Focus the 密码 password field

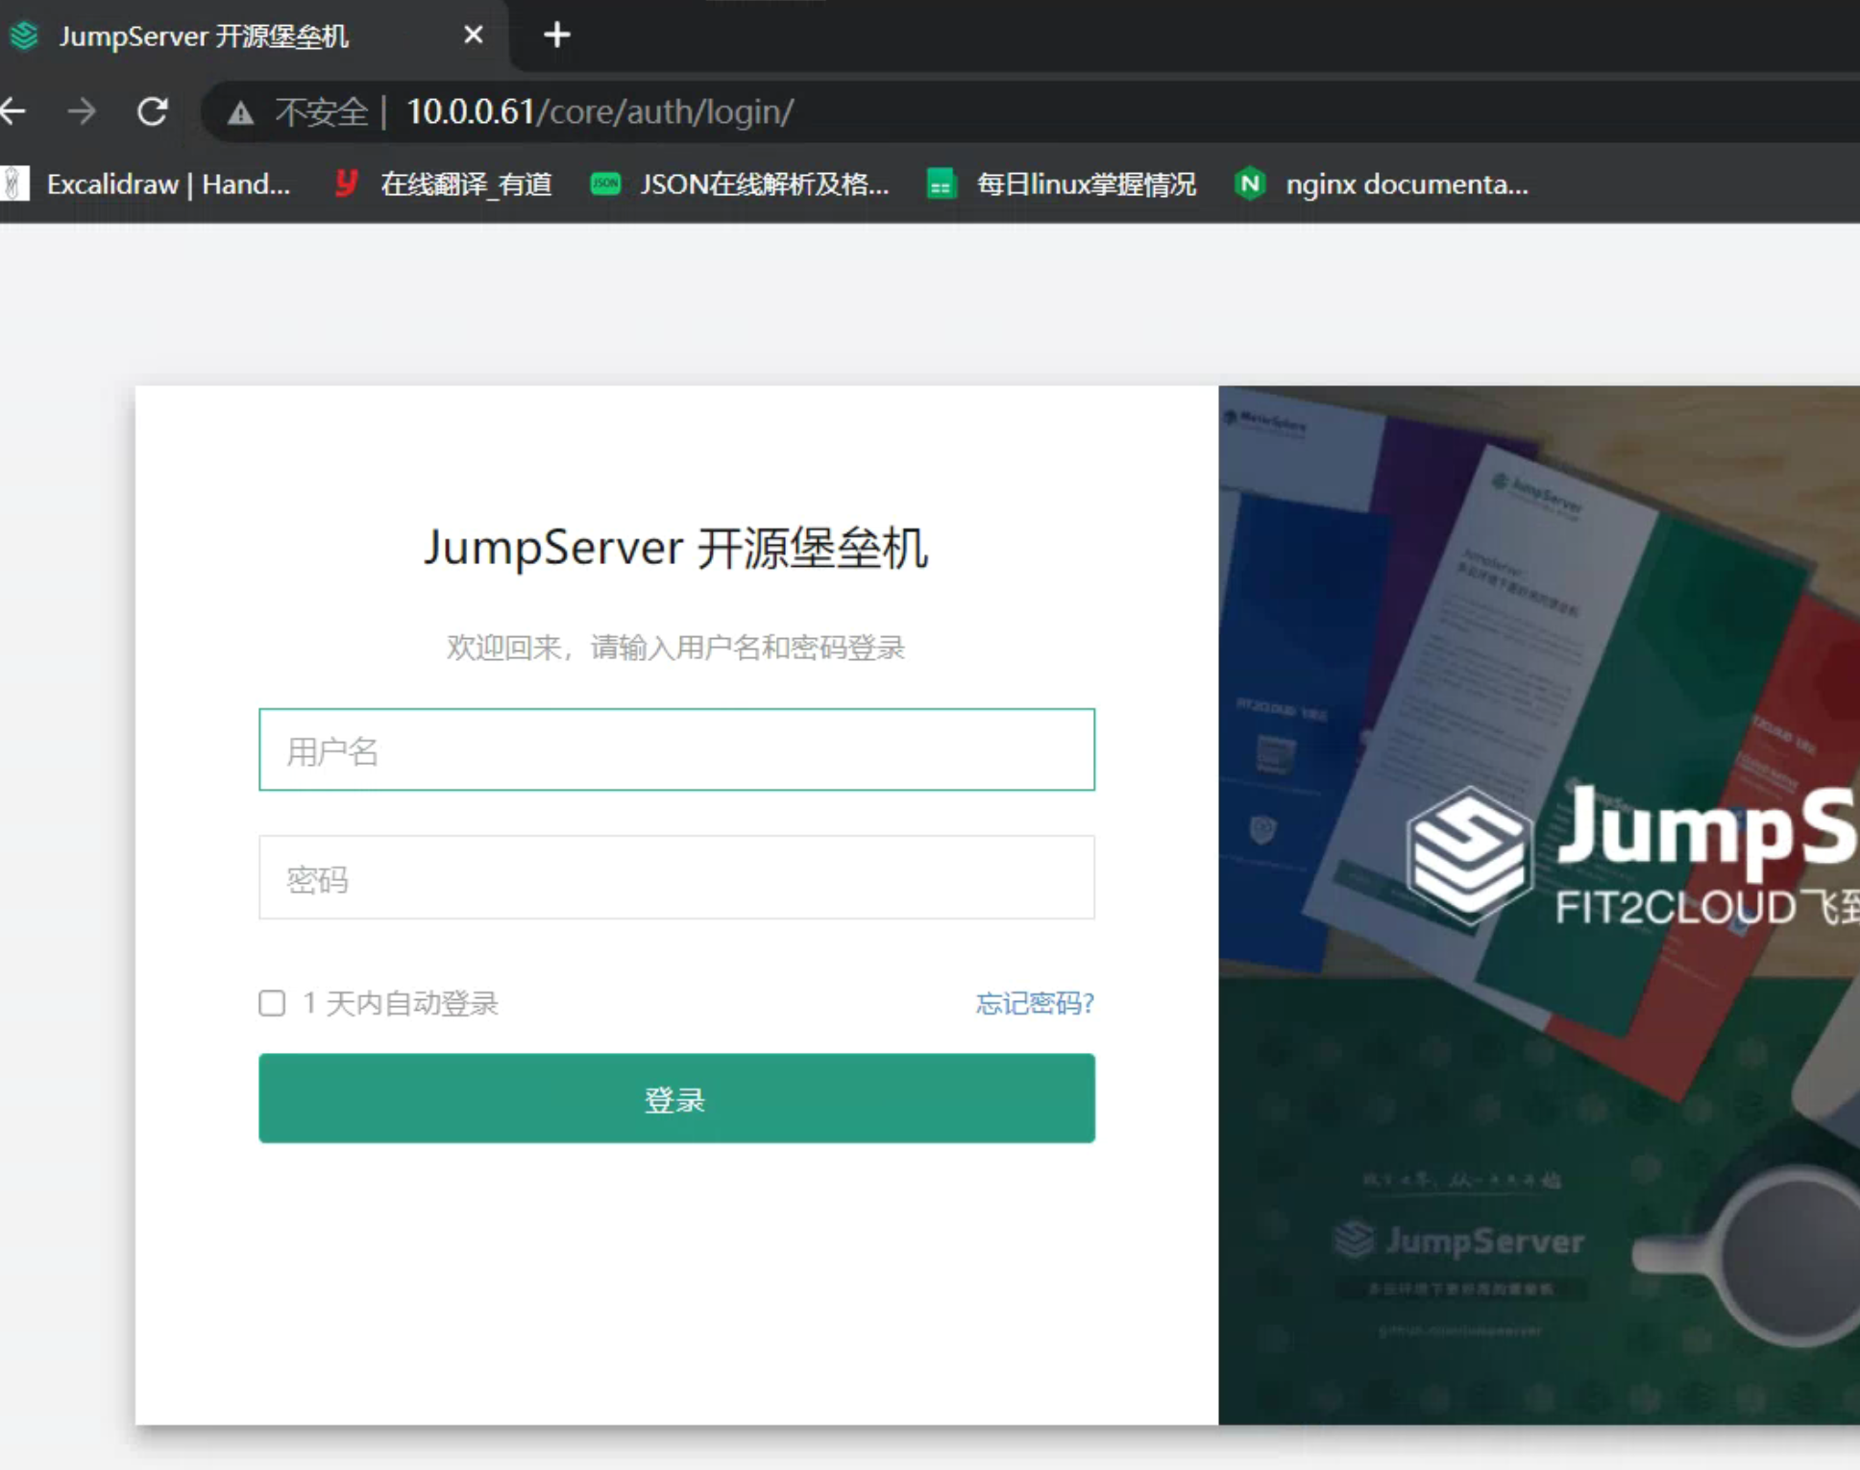tap(676, 877)
